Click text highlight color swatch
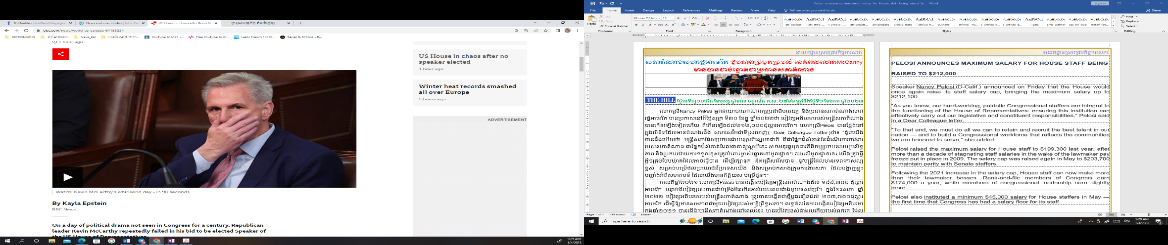The height and width of the screenshot is (245, 1168). pos(693,25)
